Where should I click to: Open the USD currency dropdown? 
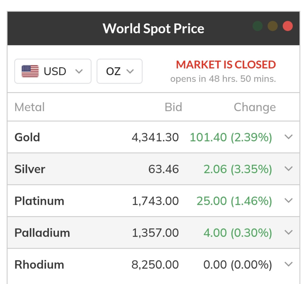tap(53, 71)
